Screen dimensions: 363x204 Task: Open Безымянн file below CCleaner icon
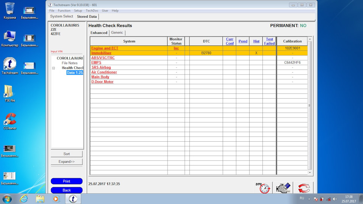pos(10,151)
